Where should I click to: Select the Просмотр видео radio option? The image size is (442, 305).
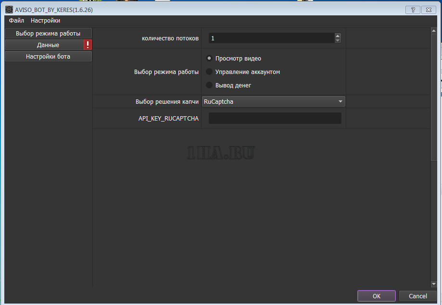[209, 59]
